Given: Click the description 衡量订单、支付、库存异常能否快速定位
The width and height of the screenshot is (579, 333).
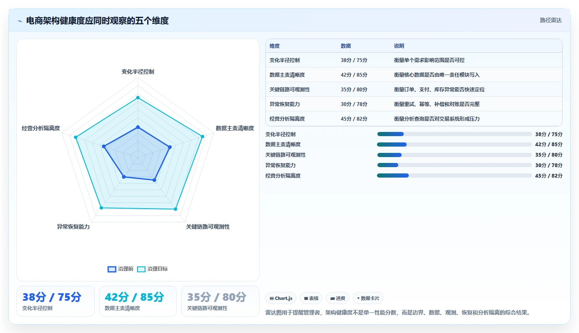Looking at the screenshot, I should [439, 90].
